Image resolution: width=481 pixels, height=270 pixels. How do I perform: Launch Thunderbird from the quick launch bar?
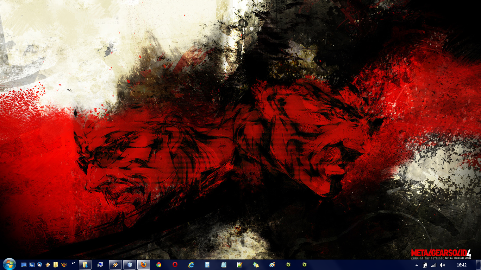[40, 265]
